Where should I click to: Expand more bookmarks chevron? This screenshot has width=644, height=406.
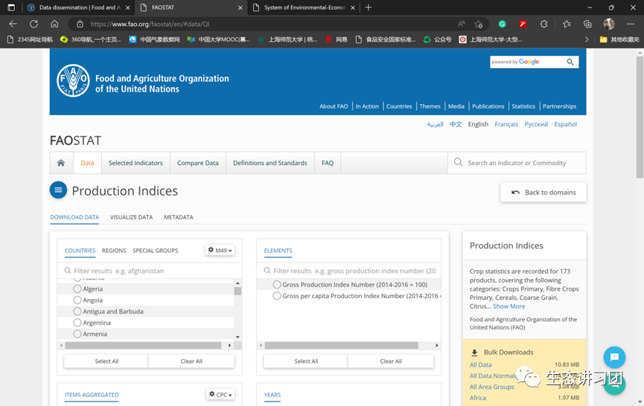pos(587,39)
